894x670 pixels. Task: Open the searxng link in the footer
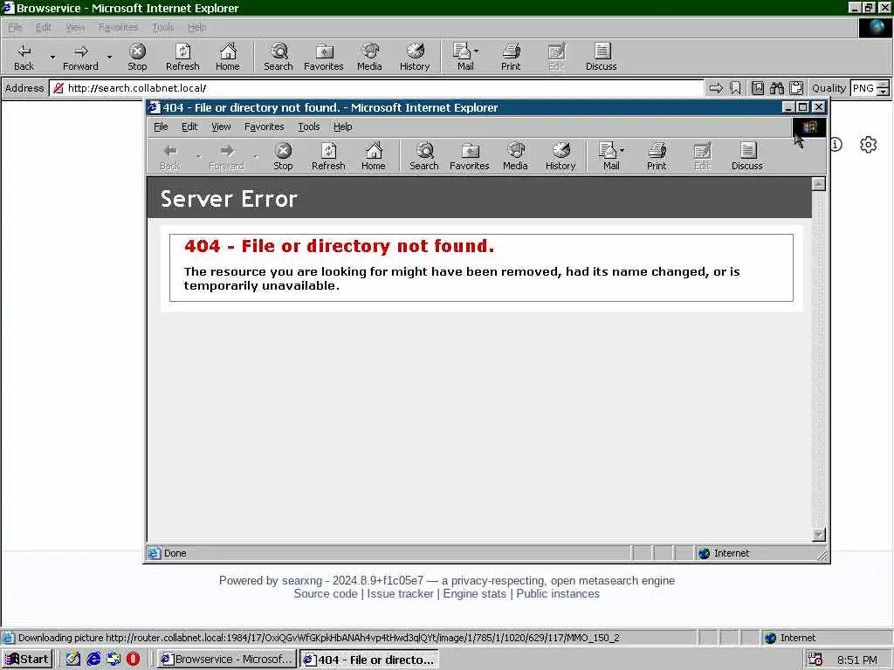pyautogui.click(x=301, y=580)
